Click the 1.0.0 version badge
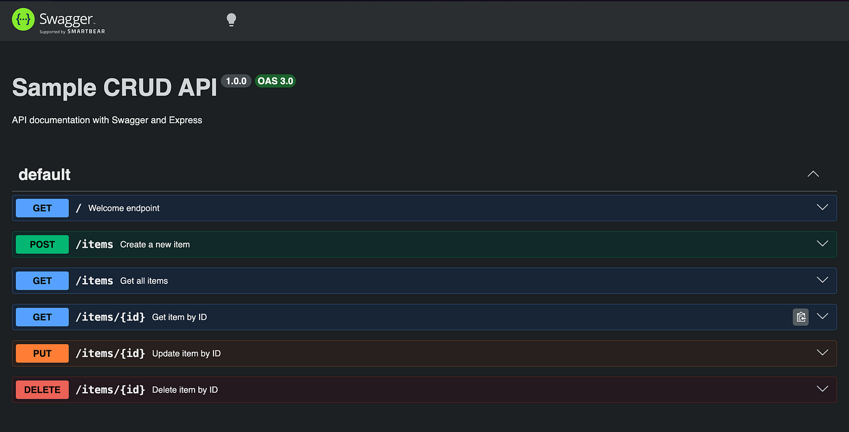Viewport: 849px width, 432px height. click(236, 81)
